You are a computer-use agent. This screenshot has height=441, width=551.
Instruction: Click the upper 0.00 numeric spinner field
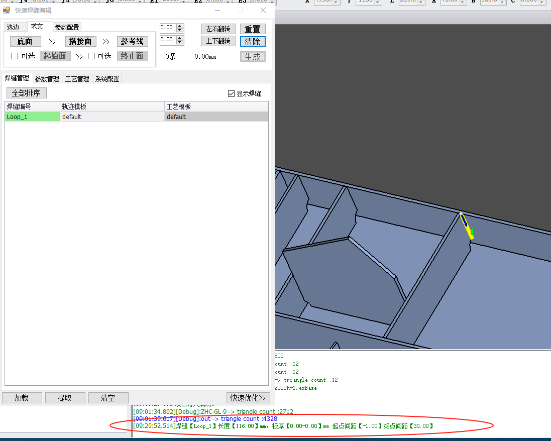(167, 28)
